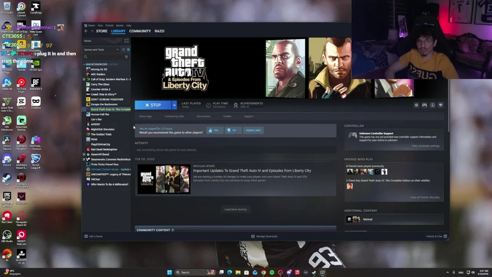Viewport: 492px width, 277px height.
Task: Switch to the STORE tab
Action: [x=102, y=31]
